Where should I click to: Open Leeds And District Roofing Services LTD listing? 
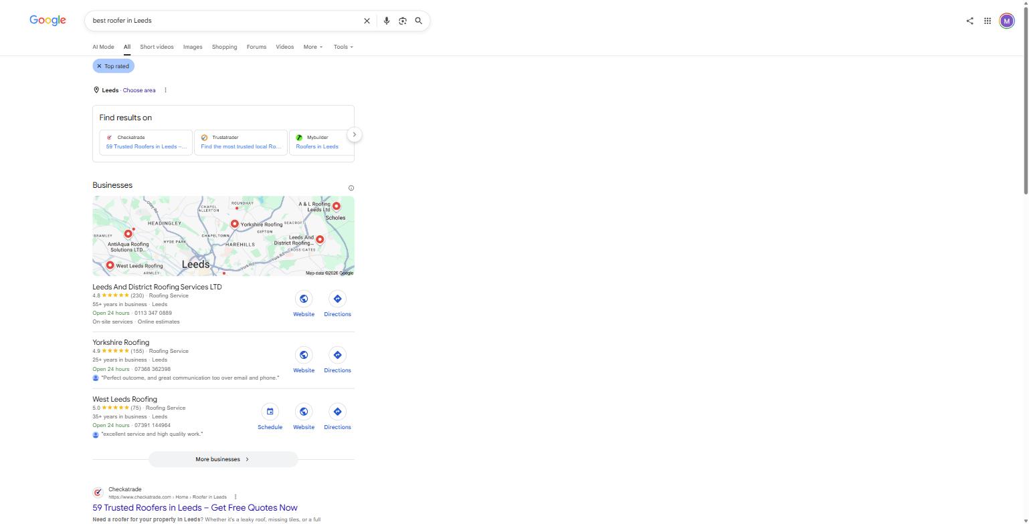[x=157, y=287]
